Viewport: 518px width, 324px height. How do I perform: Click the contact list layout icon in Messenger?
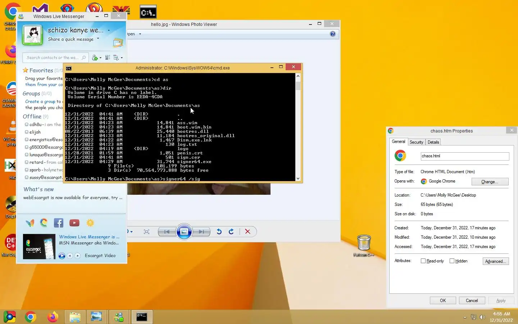coord(108,58)
